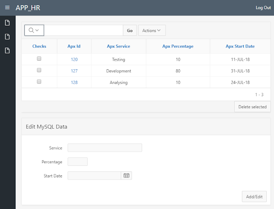Open record link 127
274x209 pixels.
tap(74, 71)
